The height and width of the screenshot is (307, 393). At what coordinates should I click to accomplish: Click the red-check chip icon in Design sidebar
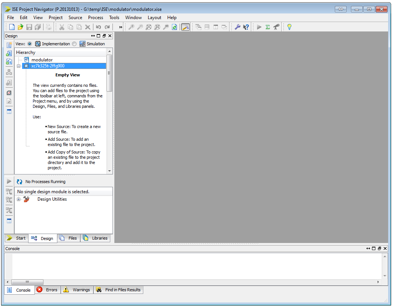pos(9,93)
